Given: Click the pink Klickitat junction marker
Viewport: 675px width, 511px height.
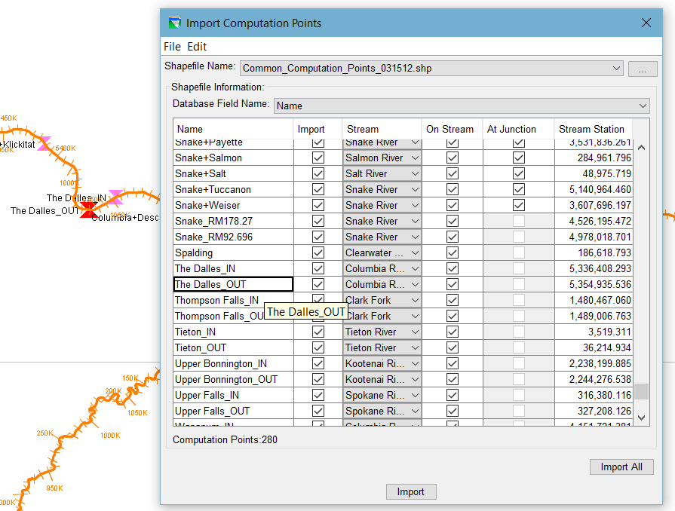Looking at the screenshot, I should [42, 142].
